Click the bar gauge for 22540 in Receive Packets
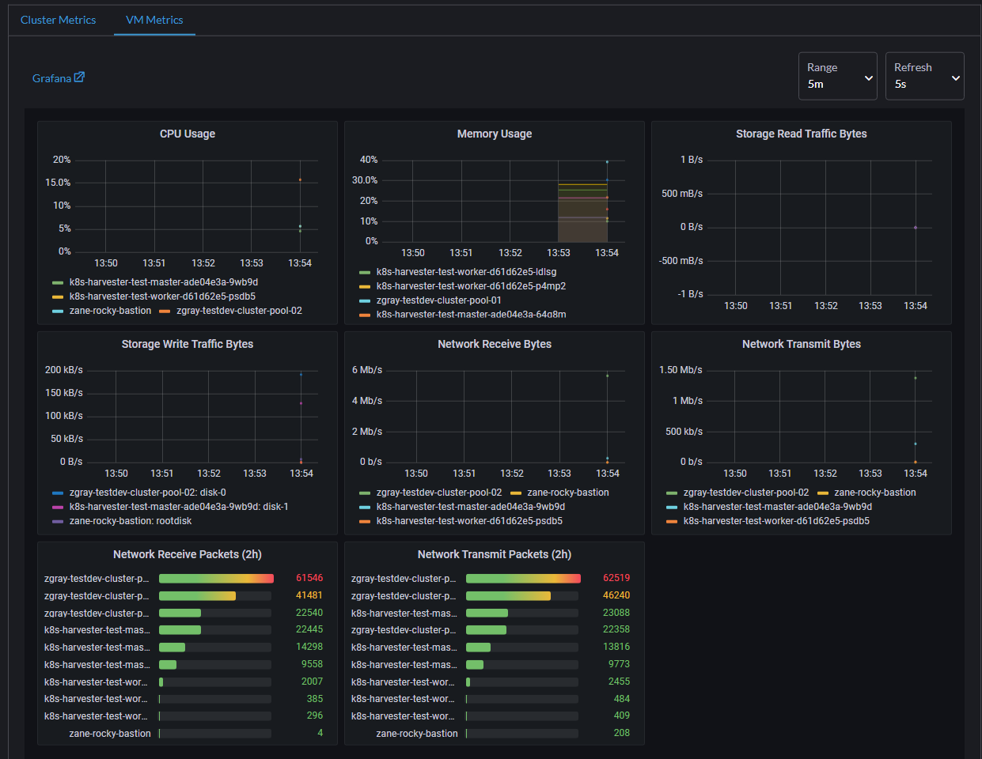Screen dimensions: 982x759 coord(215,613)
